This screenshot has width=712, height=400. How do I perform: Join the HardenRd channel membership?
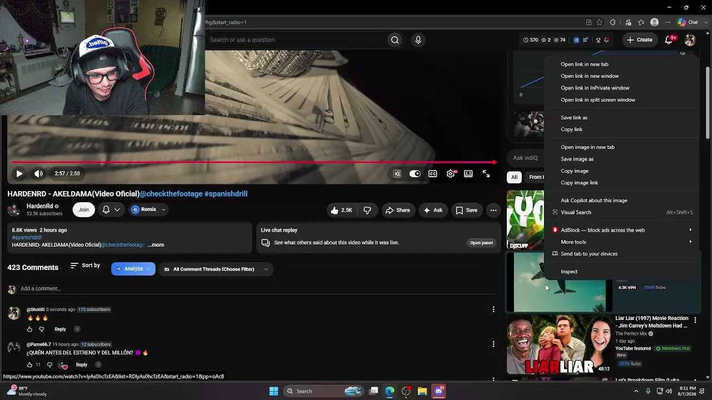click(x=83, y=209)
